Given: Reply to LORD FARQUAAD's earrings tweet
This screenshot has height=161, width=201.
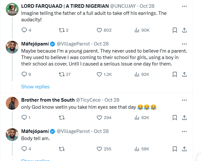Looking at the screenshot, I should click(24, 30).
